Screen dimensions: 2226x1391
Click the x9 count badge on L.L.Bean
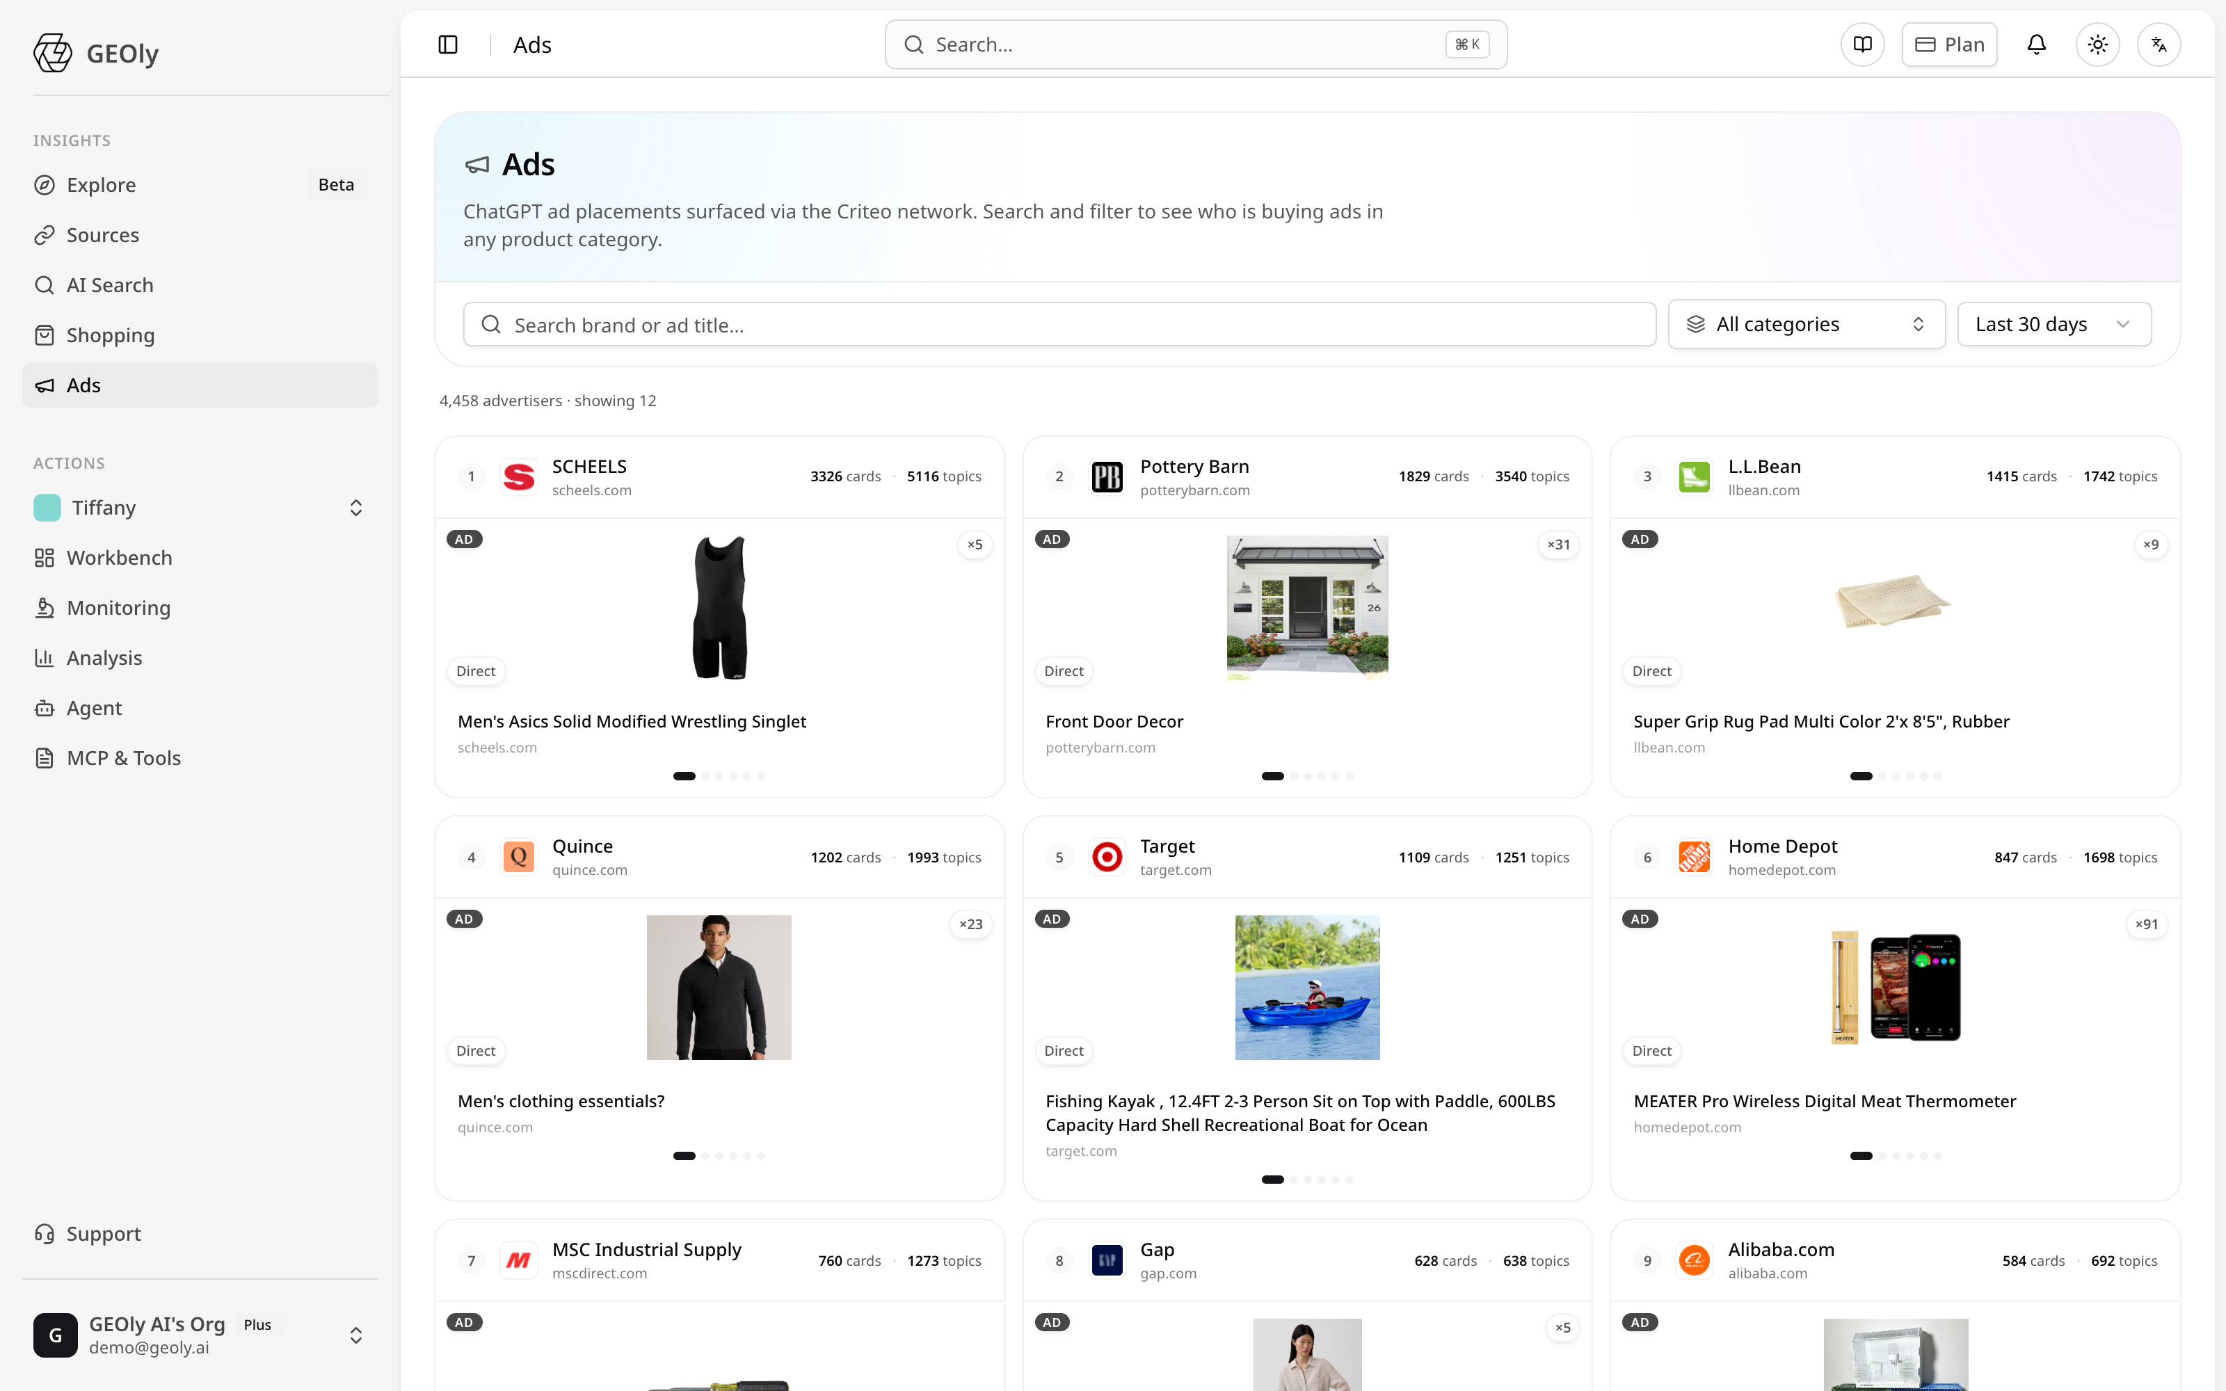pos(2151,545)
